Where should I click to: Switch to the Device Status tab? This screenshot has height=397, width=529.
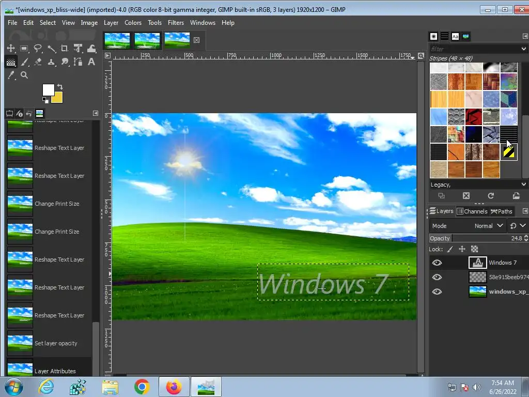point(19,113)
